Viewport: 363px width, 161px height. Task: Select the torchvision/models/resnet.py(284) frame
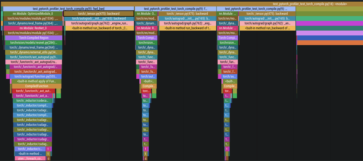[x=34, y=43]
